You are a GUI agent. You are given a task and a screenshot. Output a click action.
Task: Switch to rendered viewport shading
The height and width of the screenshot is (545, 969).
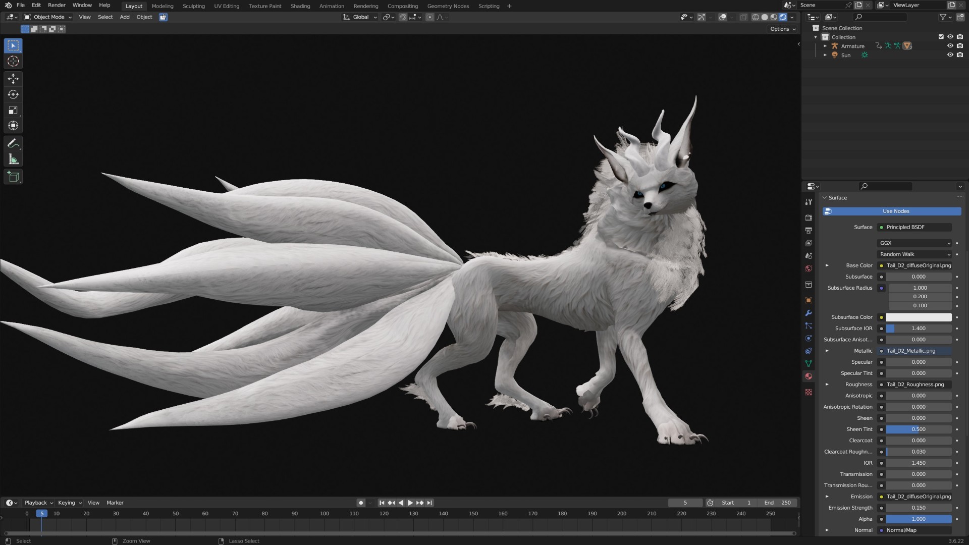tap(783, 17)
